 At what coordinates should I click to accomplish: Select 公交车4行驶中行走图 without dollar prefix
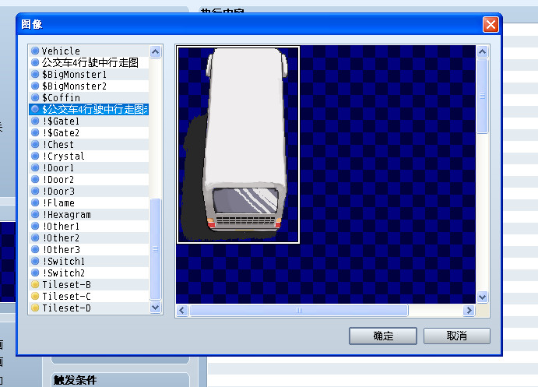pyautogui.click(x=89, y=62)
